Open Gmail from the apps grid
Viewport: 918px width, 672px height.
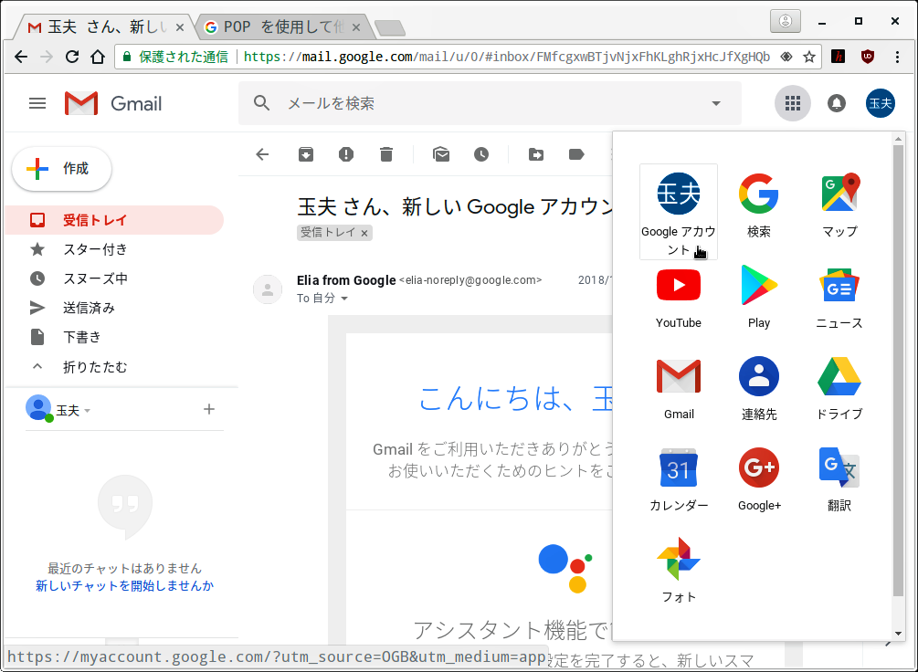click(678, 390)
